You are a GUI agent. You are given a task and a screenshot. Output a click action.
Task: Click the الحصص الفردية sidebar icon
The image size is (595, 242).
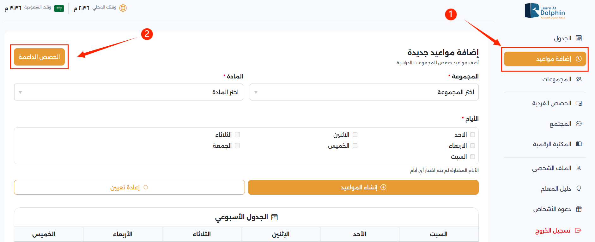[x=579, y=103]
